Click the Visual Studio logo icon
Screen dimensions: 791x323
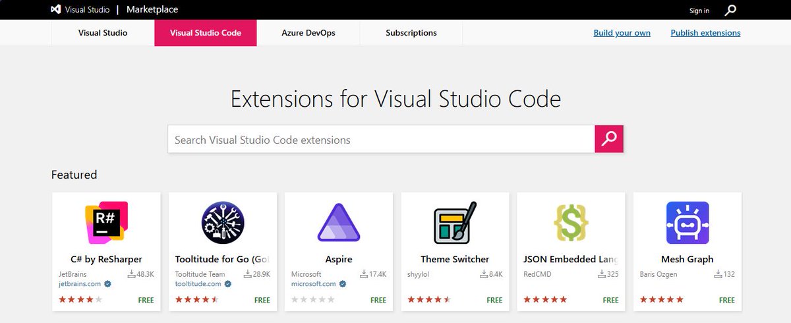point(57,10)
